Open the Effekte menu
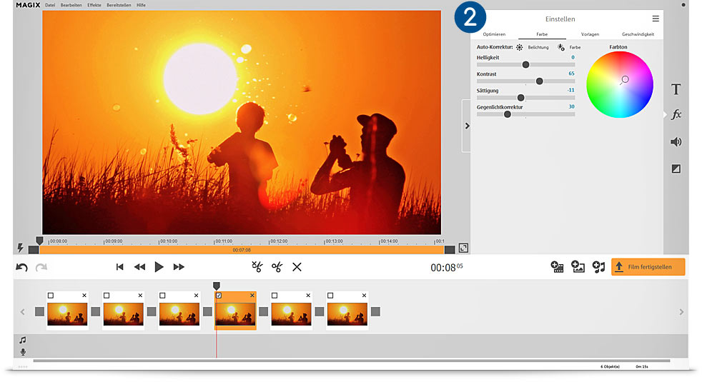Viewport: 702px width, 382px height. tap(94, 6)
